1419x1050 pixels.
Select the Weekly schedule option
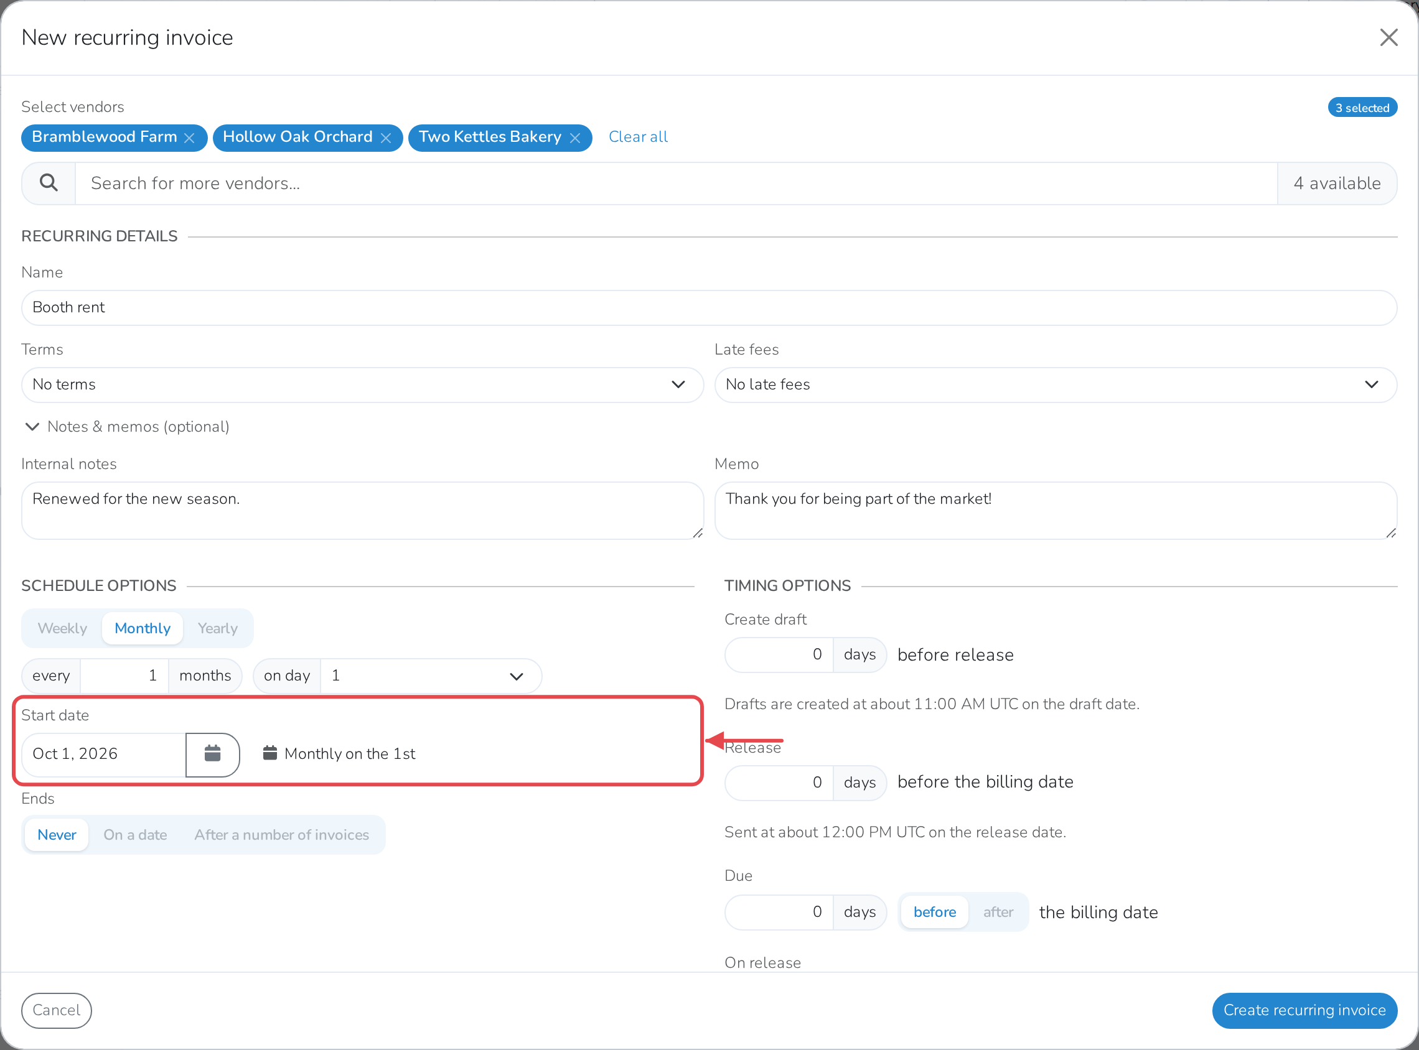point(62,628)
